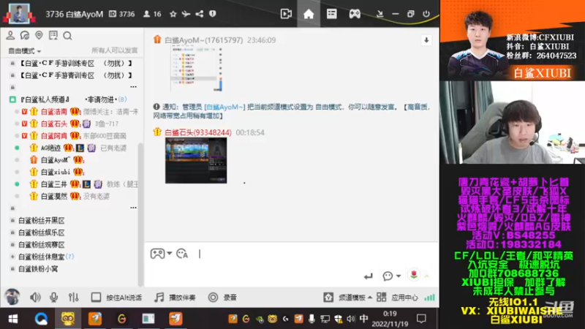Viewport: 585px width, 329px height.
Task: Open the game center gamepad icon
Action: click(355, 14)
